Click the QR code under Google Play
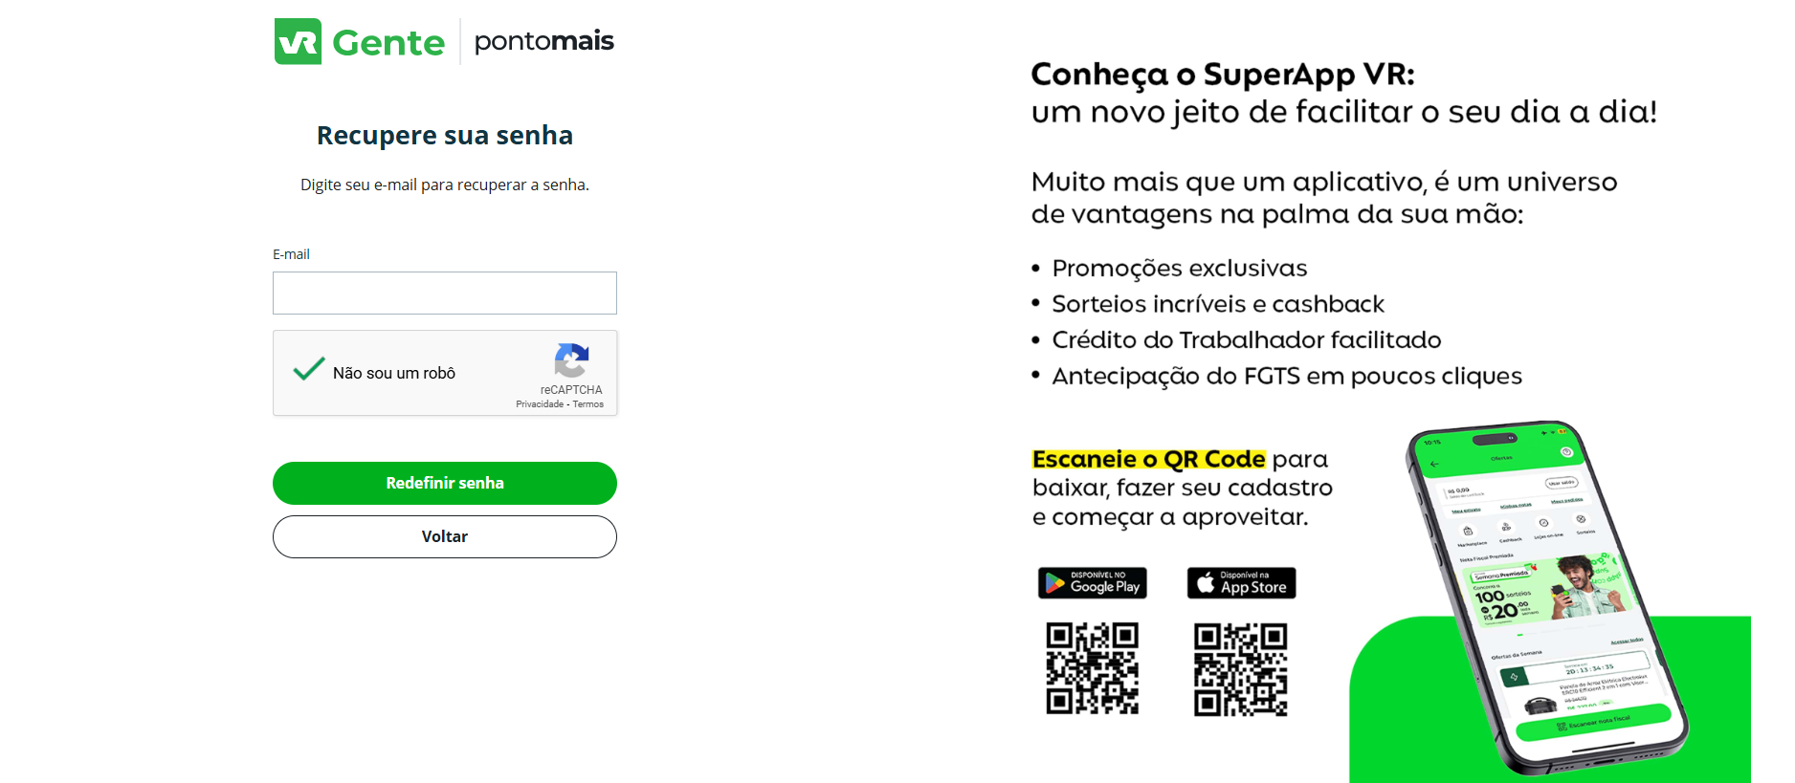The width and height of the screenshot is (1795, 783). (1092, 668)
